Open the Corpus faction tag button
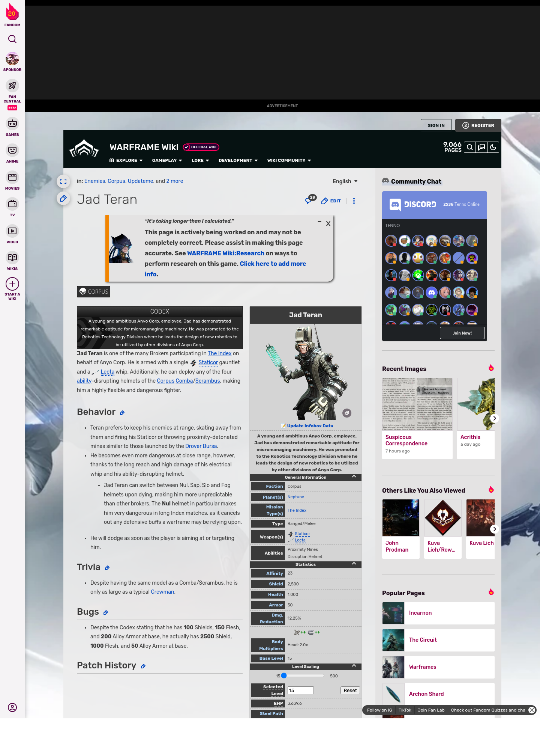540x751 pixels. coord(94,291)
